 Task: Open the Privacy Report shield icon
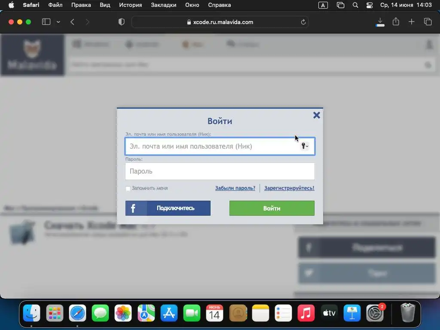point(122,22)
